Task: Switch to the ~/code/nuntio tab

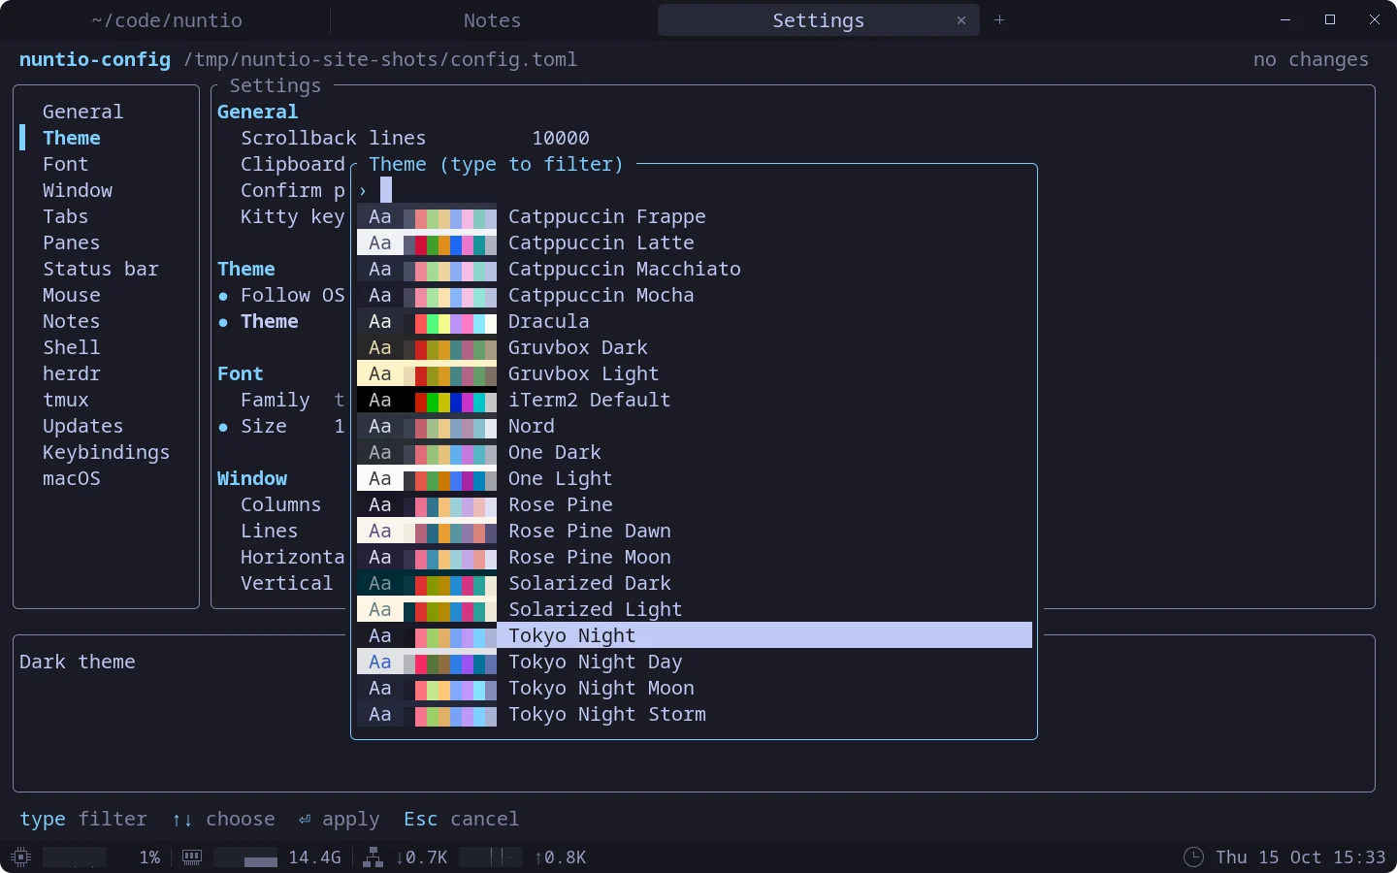Action: 167,20
